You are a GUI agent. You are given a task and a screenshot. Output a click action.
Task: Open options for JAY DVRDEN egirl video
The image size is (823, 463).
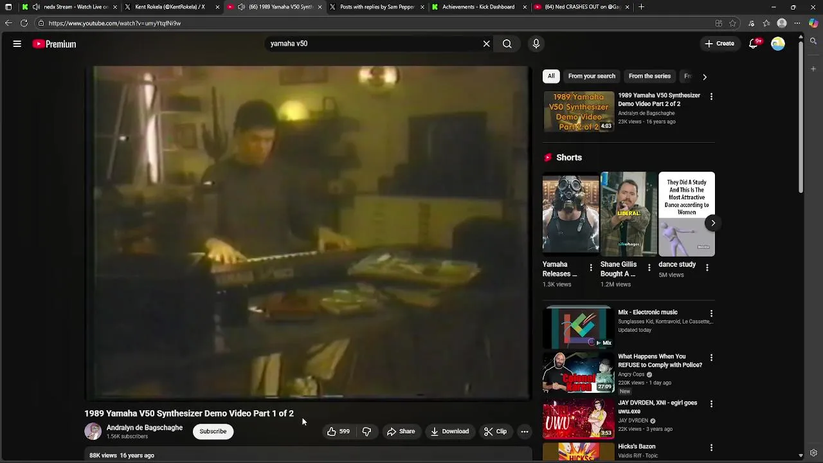[711, 404]
